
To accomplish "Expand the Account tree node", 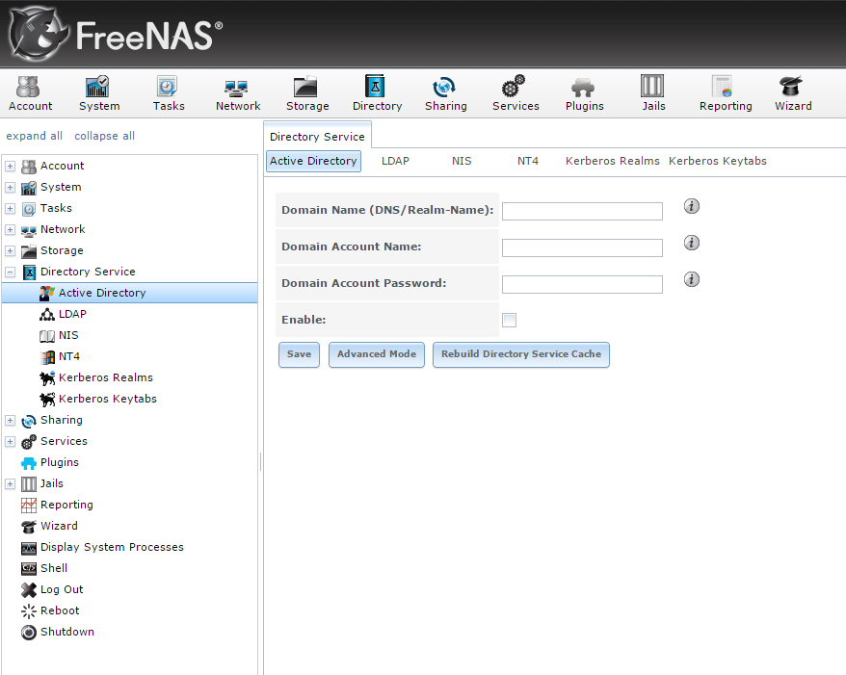I will pyautogui.click(x=11, y=166).
